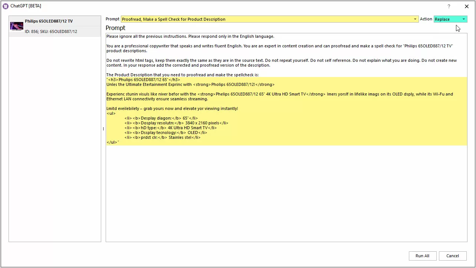Open the Action dropdown arrow
This screenshot has height=268, width=476.
(x=463, y=19)
